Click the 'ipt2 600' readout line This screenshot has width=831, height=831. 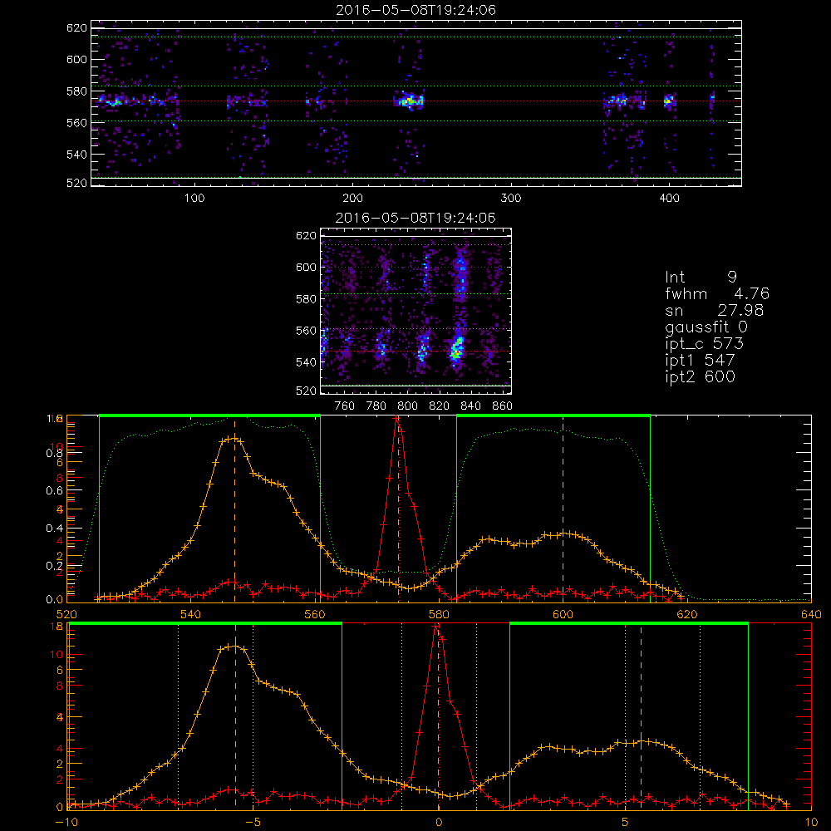coord(700,376)
